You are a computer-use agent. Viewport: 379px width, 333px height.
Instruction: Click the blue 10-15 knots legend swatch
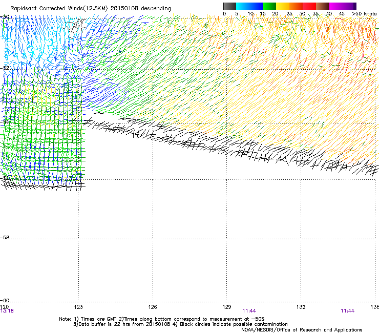[x=256, y=6]
